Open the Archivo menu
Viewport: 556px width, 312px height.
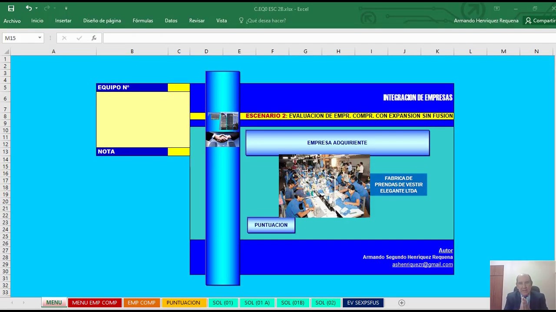12,21
